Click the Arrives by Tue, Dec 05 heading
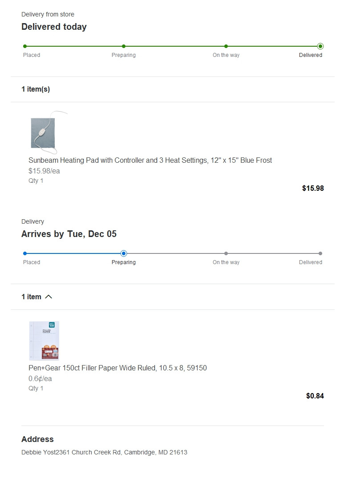The image size is (356, 486). click(69, 234)
